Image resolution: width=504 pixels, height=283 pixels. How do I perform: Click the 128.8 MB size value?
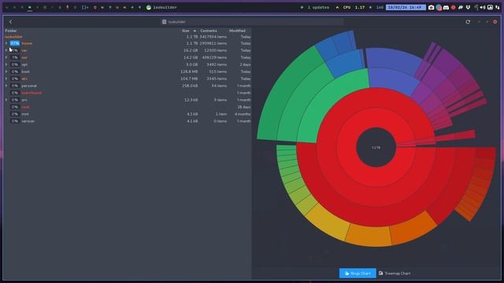pos(189,72)
